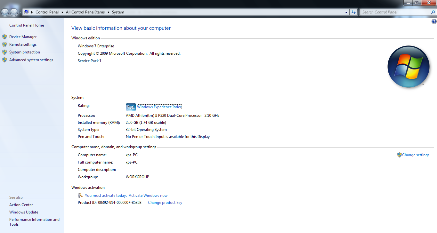The image size is (437, 233).
Task: Open the address bar history dropdown
Action: [x=346, y=12]
